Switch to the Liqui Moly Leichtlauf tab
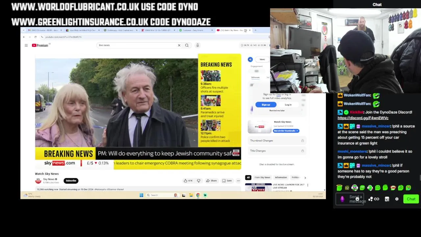The height and width of the screenshot is (237, 421). coord(82,30)
